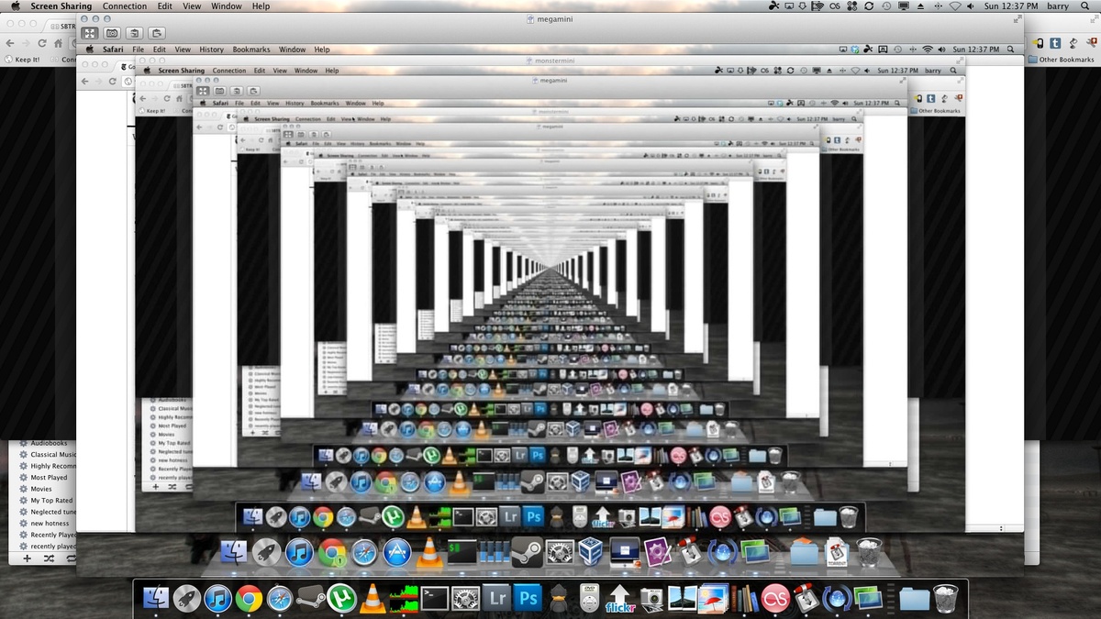Click Chrome reload button at far left
This screenshot has height=619, width=1101.
(41, 43)
